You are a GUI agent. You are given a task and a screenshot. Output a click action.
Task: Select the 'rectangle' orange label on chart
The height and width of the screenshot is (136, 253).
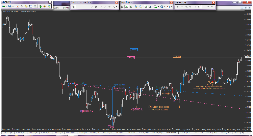(x=166, y=93)
